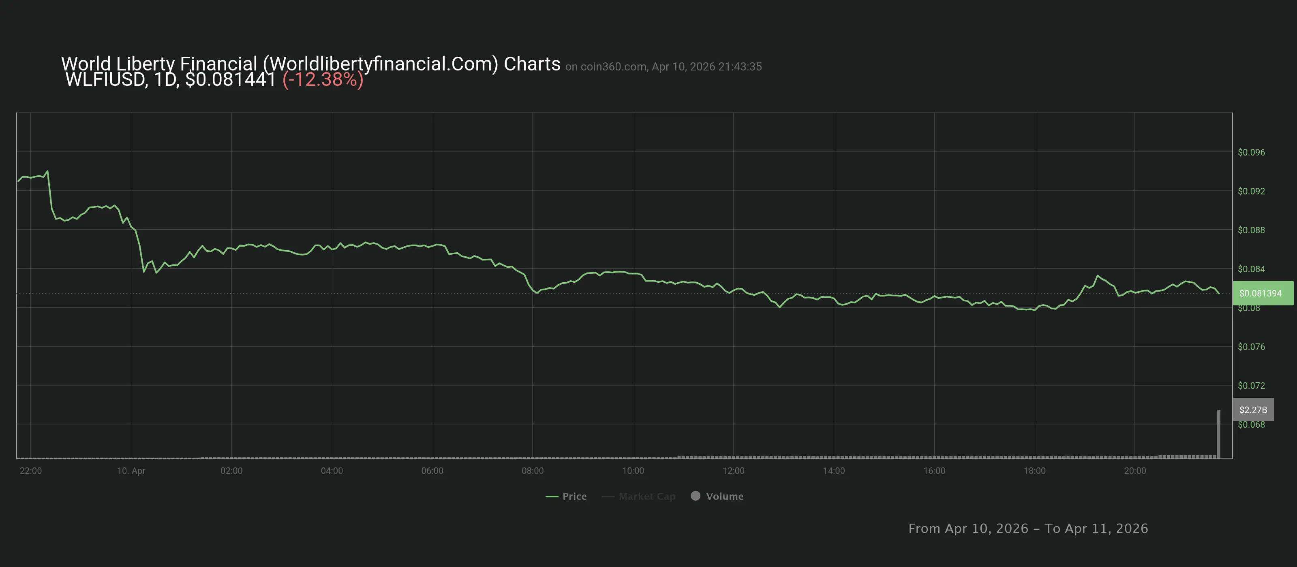Click the Volume circle legend icon

[696, 496]
